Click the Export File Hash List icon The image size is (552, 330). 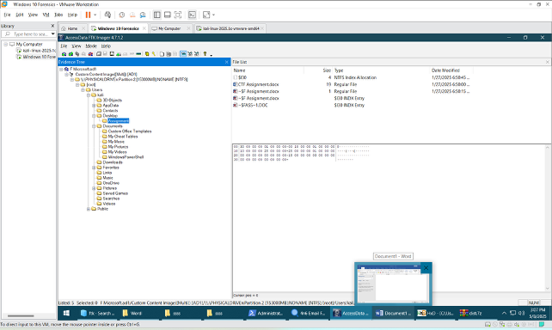169,54
